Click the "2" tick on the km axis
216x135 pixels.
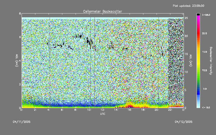coord(20,84)
